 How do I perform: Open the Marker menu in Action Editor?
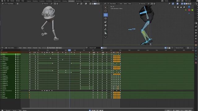coord(29,48)
